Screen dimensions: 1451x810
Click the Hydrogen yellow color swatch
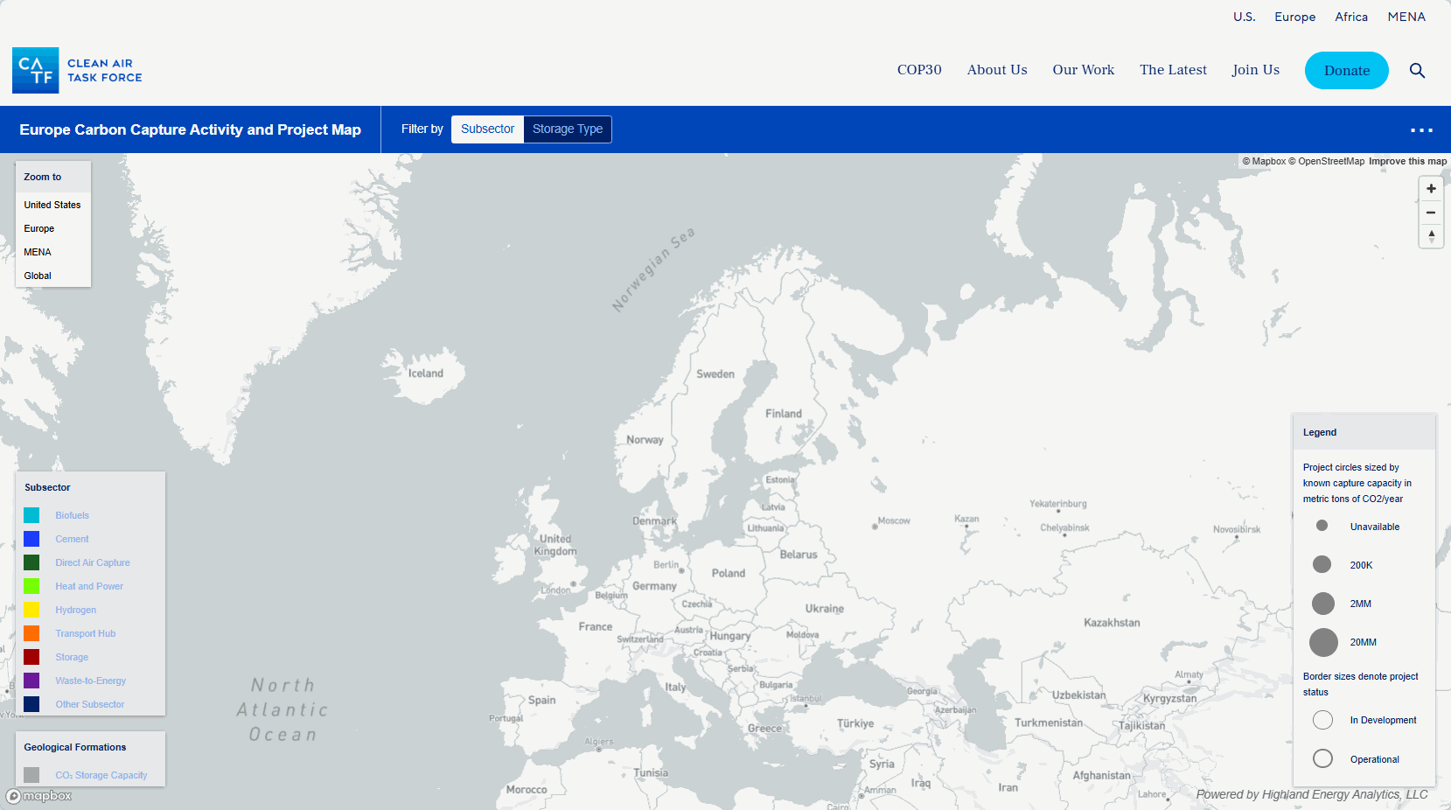31,610
